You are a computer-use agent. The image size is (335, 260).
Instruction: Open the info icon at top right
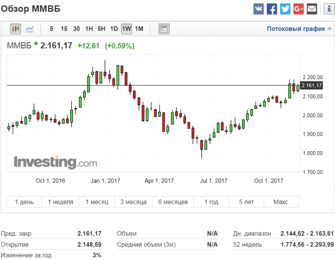click(328, 9)
